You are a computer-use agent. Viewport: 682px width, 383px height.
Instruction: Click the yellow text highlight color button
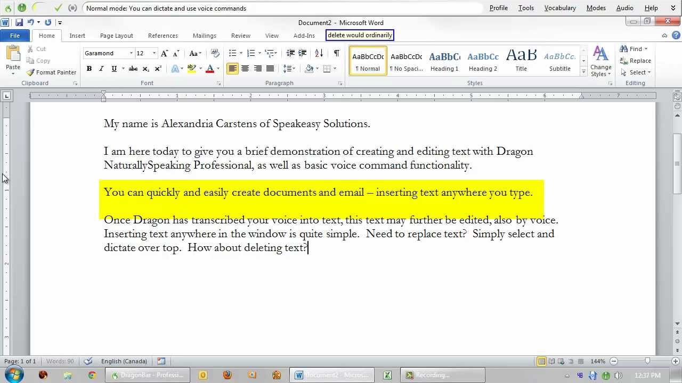tap(192, 69)
